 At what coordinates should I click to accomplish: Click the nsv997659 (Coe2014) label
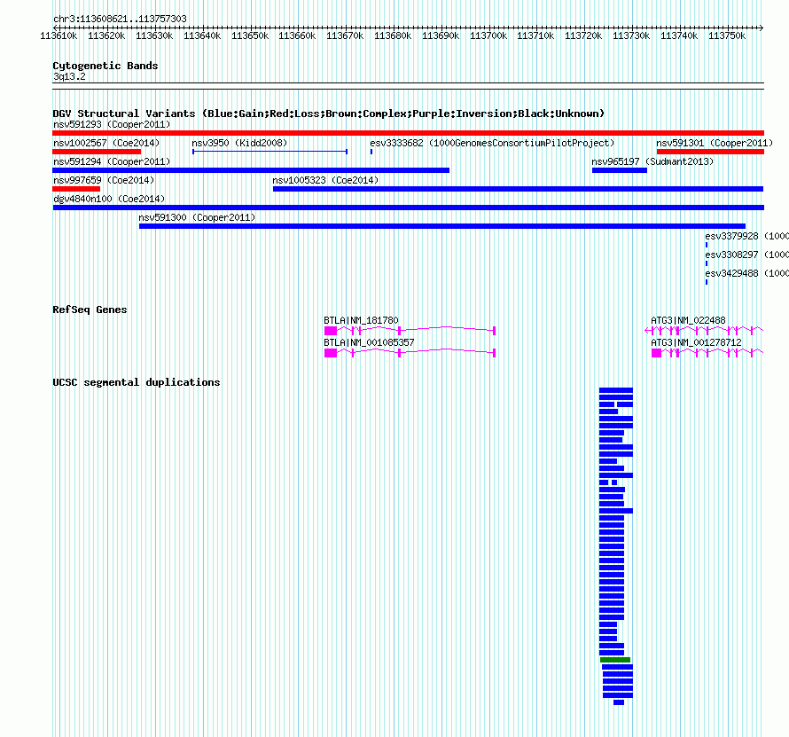(x=104, y=180)
